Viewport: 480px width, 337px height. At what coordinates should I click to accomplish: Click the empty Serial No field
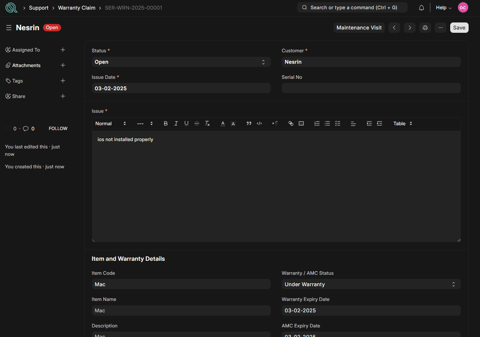click(371, 88)
